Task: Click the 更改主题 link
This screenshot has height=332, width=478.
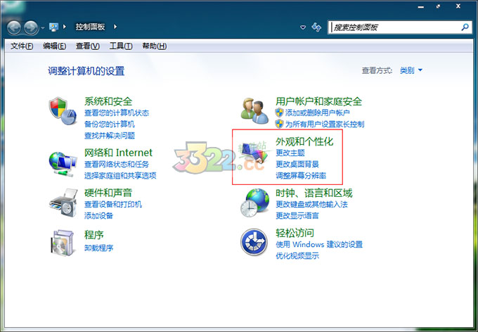Action: pos(290,153)
